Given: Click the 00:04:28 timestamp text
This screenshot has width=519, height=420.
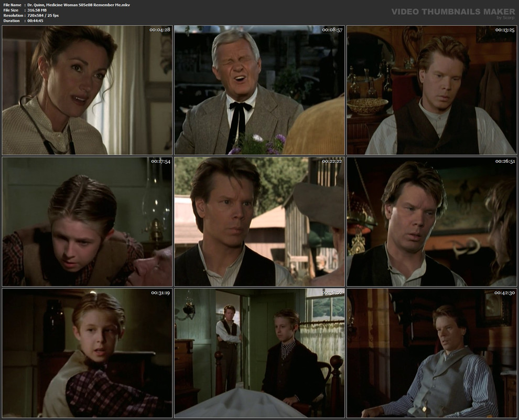Looking at the screenshot, I should (160, 30).
